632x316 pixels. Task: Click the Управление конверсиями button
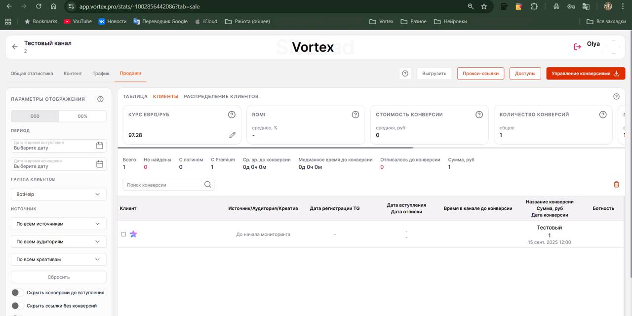point(585,74)
